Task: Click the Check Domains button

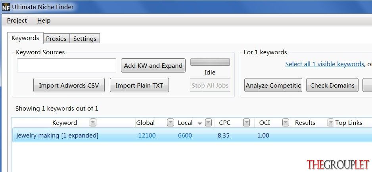Action: [332, 85]
